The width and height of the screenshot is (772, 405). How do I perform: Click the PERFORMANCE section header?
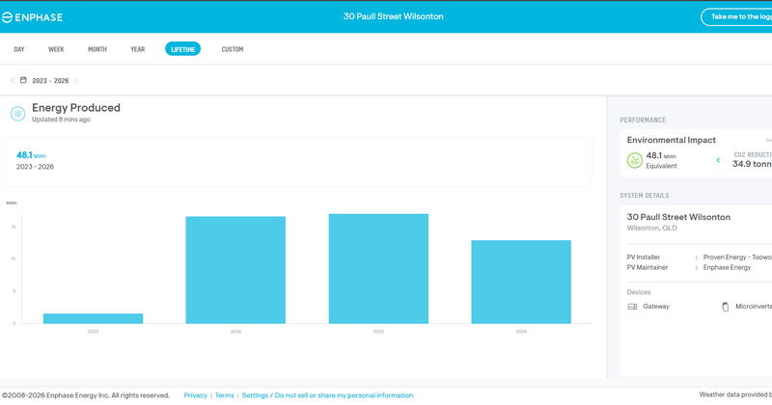pos(643,121)
